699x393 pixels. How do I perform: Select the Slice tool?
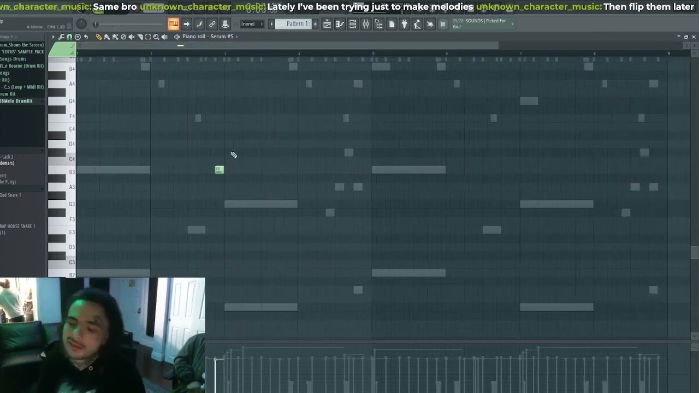point(140,37)
